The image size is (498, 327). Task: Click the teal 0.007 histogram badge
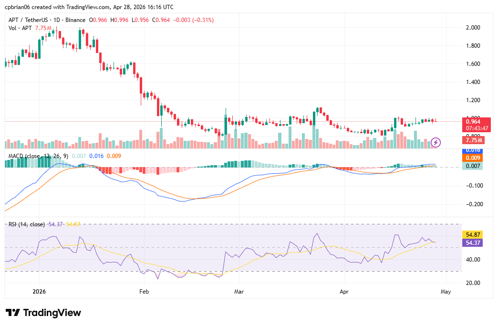[x=473, y=166]
